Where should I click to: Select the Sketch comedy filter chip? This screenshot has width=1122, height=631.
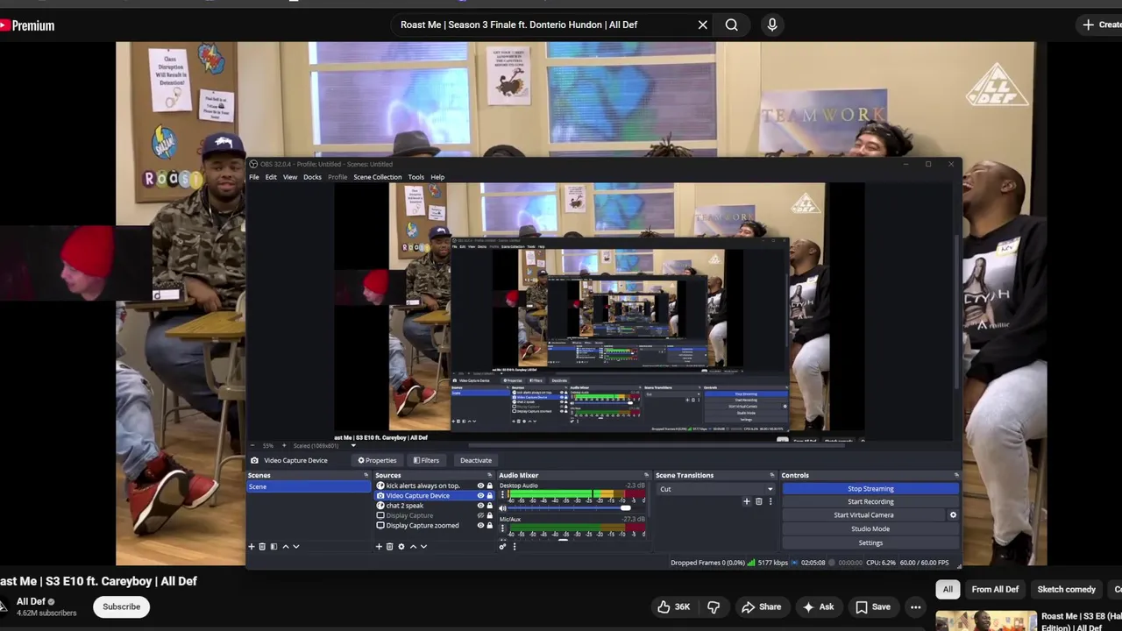[x=1067, y=590]
